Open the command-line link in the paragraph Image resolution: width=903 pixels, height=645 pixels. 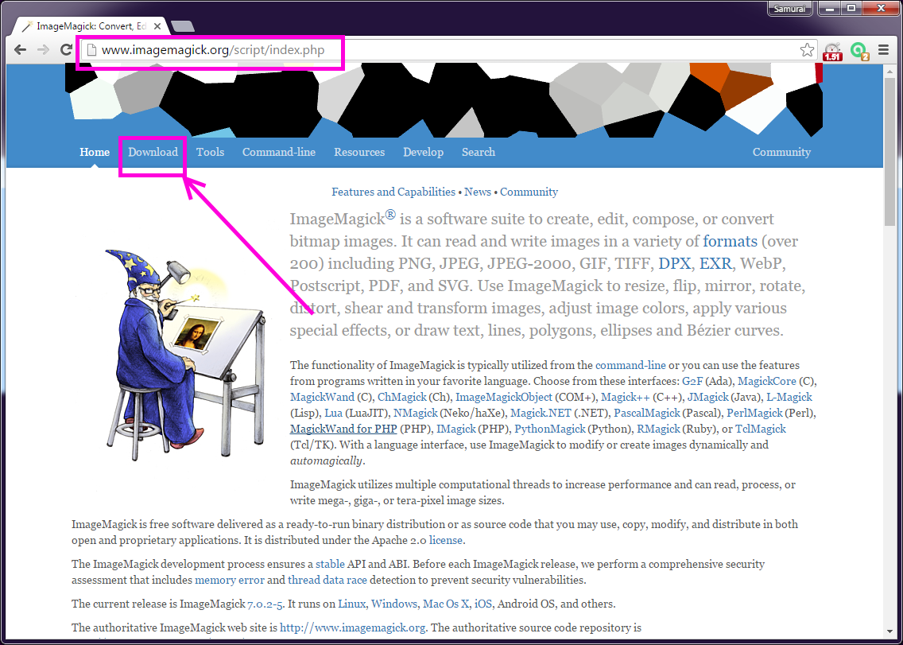pos(630,365)
